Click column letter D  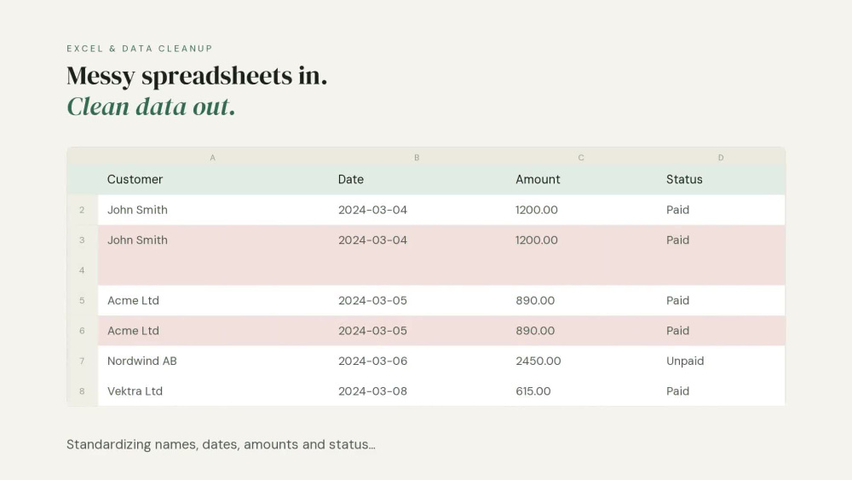(721, 158)
